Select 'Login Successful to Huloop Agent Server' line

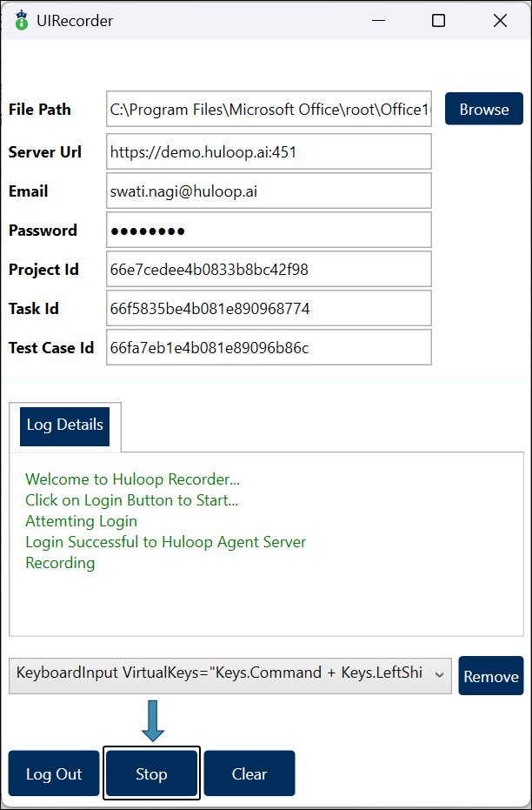pyautogui.click(x=166, y=542)
